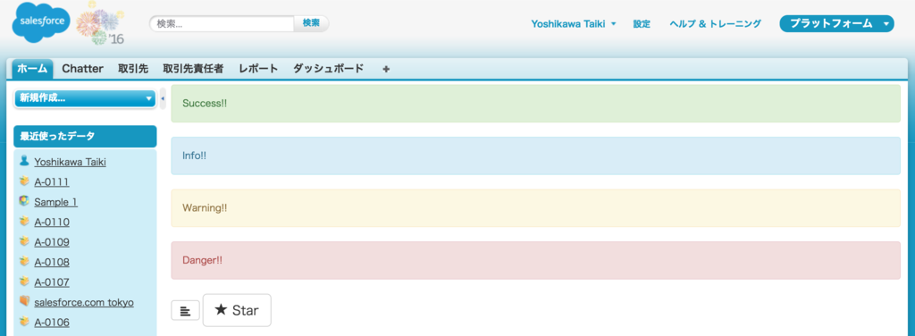The height and width of the screenshot is (336, 915).
Task: Open record A-0109
Action: [x=52, y=241]
